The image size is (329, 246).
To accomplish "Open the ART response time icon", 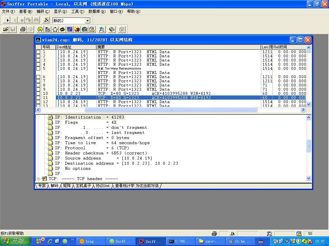I will point(62,29).
